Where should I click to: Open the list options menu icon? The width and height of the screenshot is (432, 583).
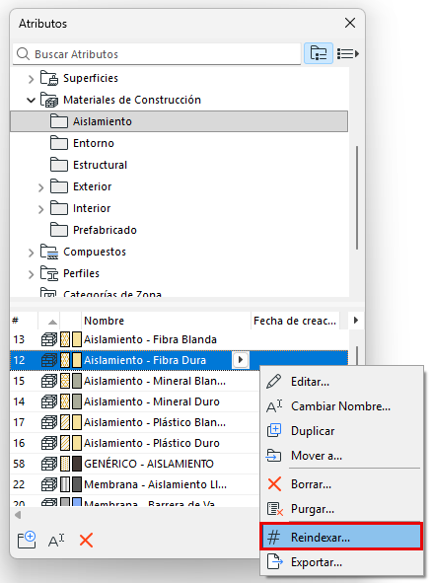[347, 54]
